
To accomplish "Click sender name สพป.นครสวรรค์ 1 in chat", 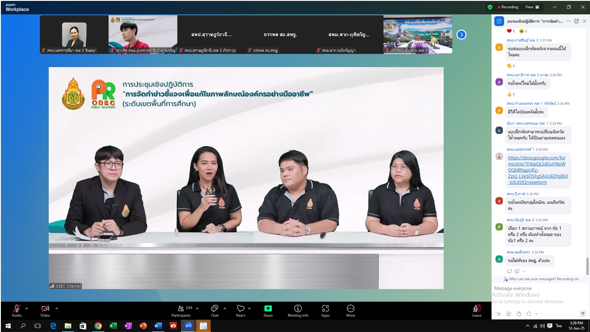I will tap(520, 150).
